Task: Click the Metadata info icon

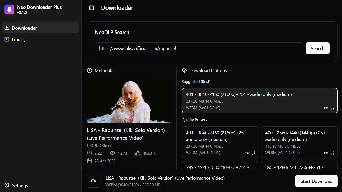Action: tap(89, 70)
